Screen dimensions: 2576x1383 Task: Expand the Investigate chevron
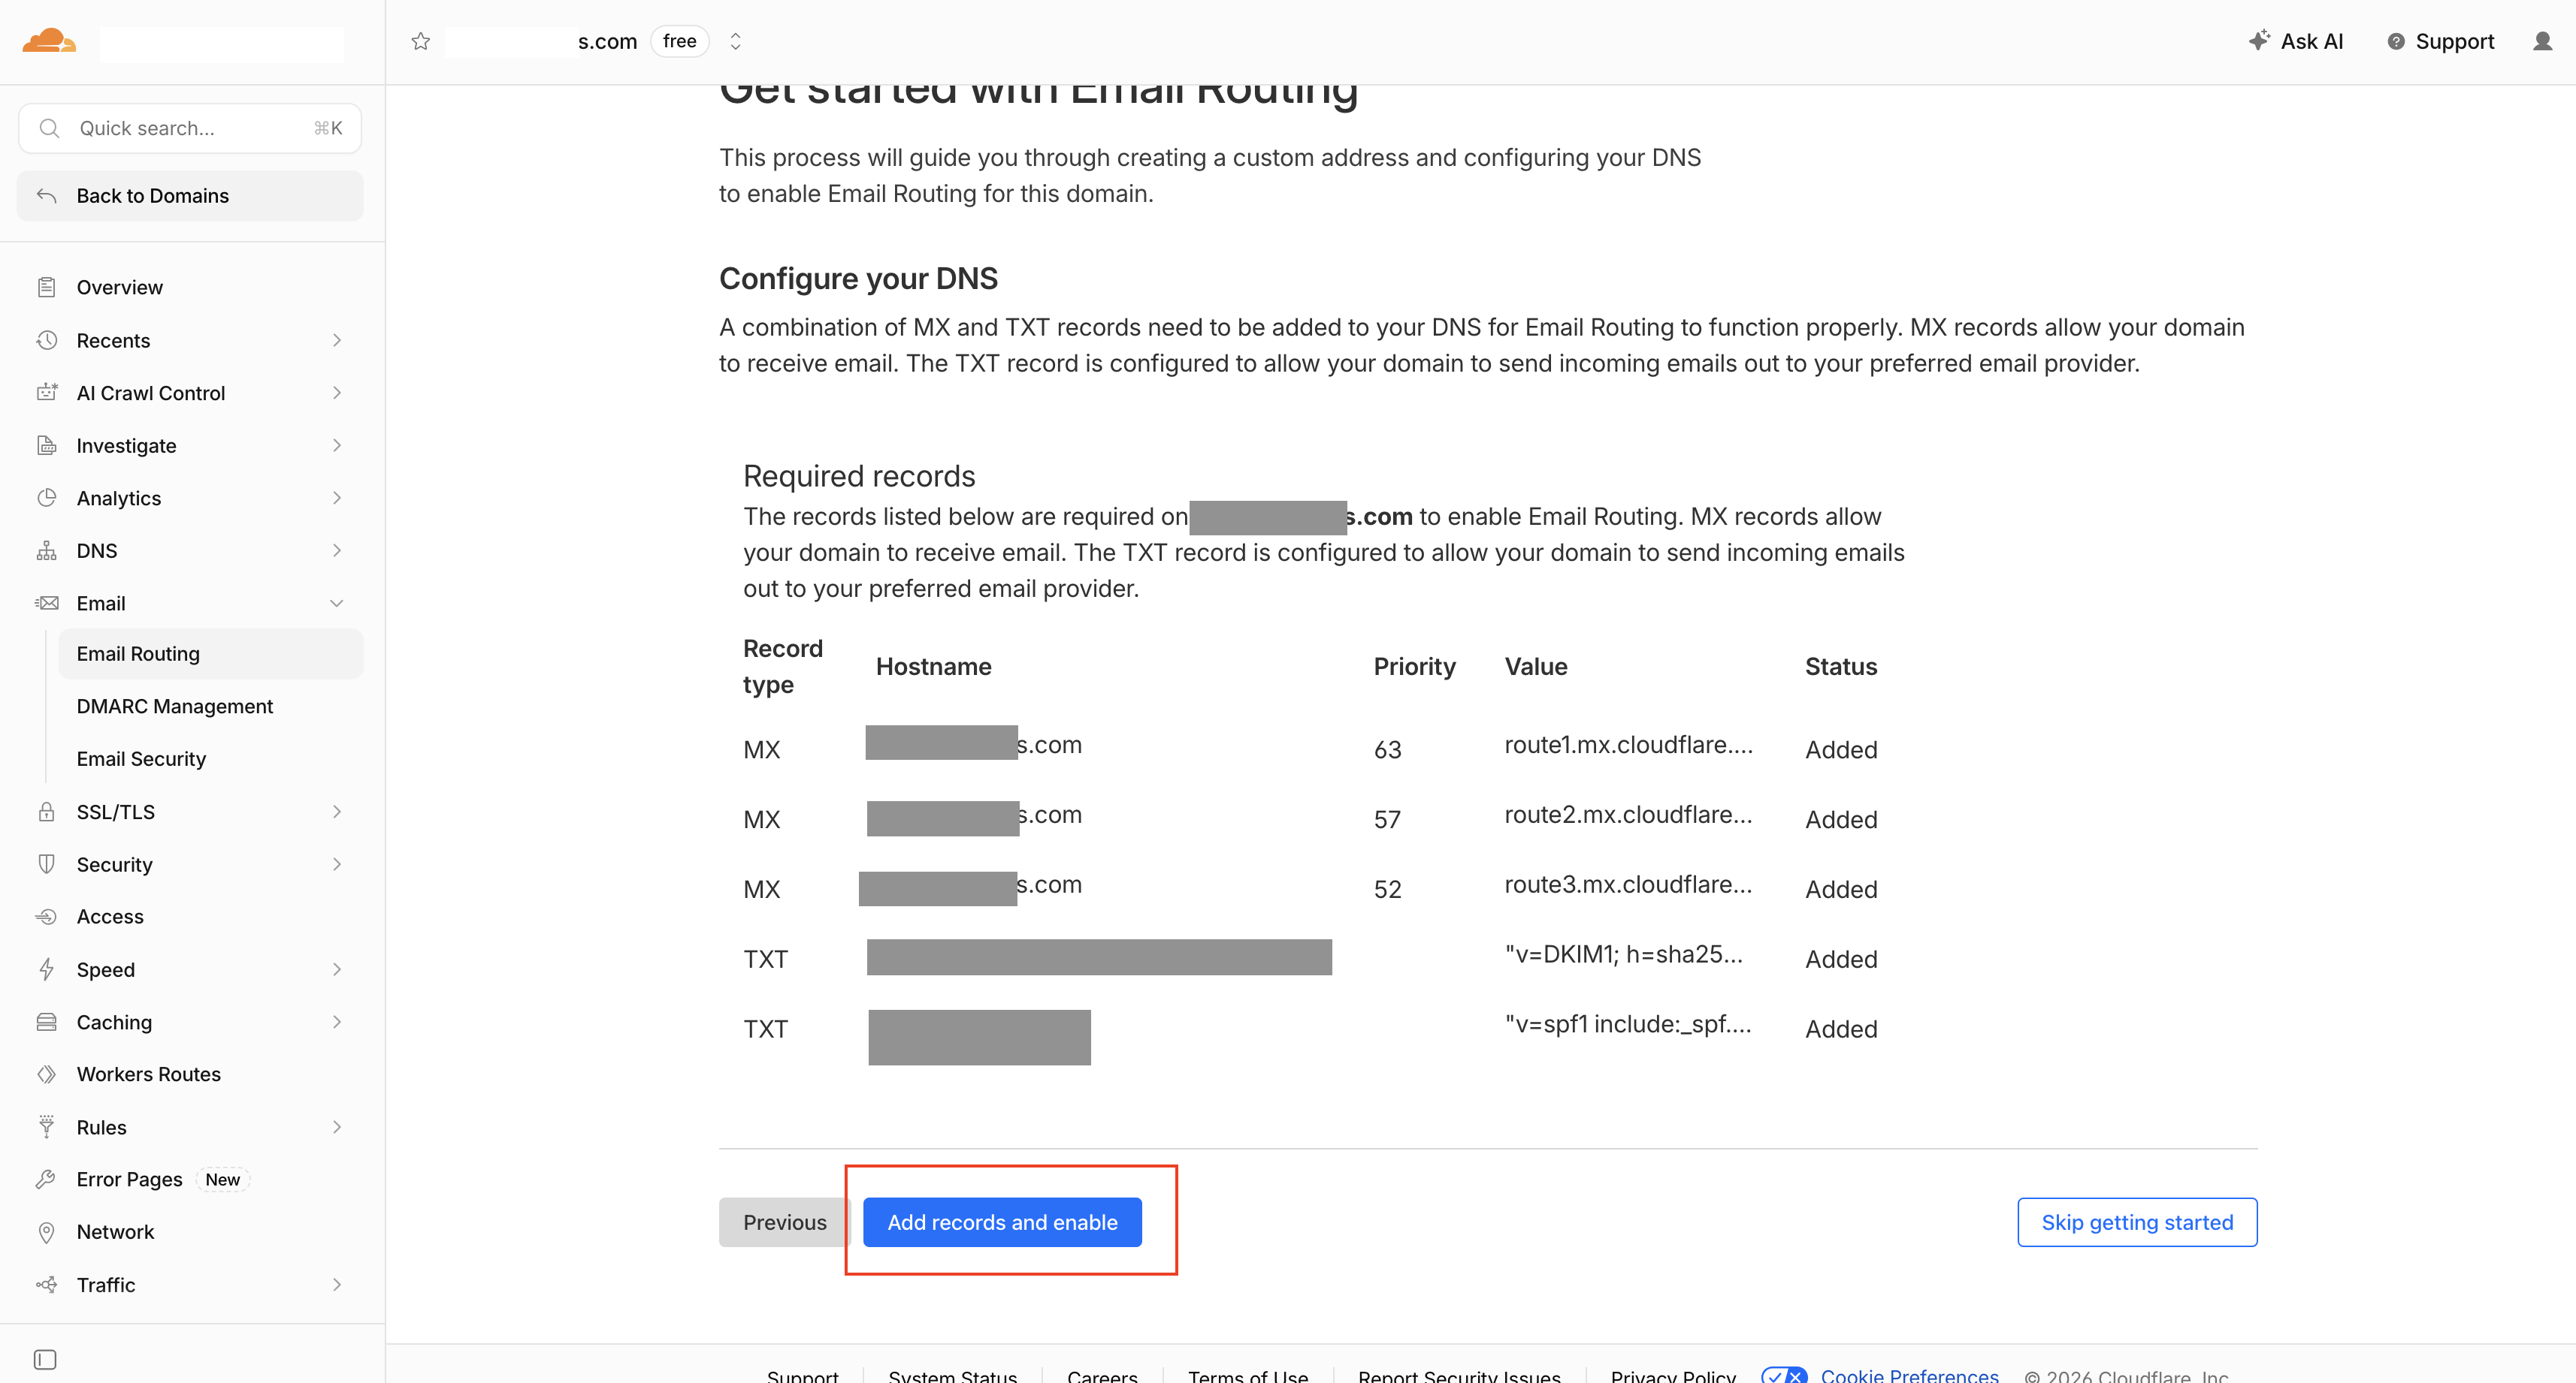point(337,446)
